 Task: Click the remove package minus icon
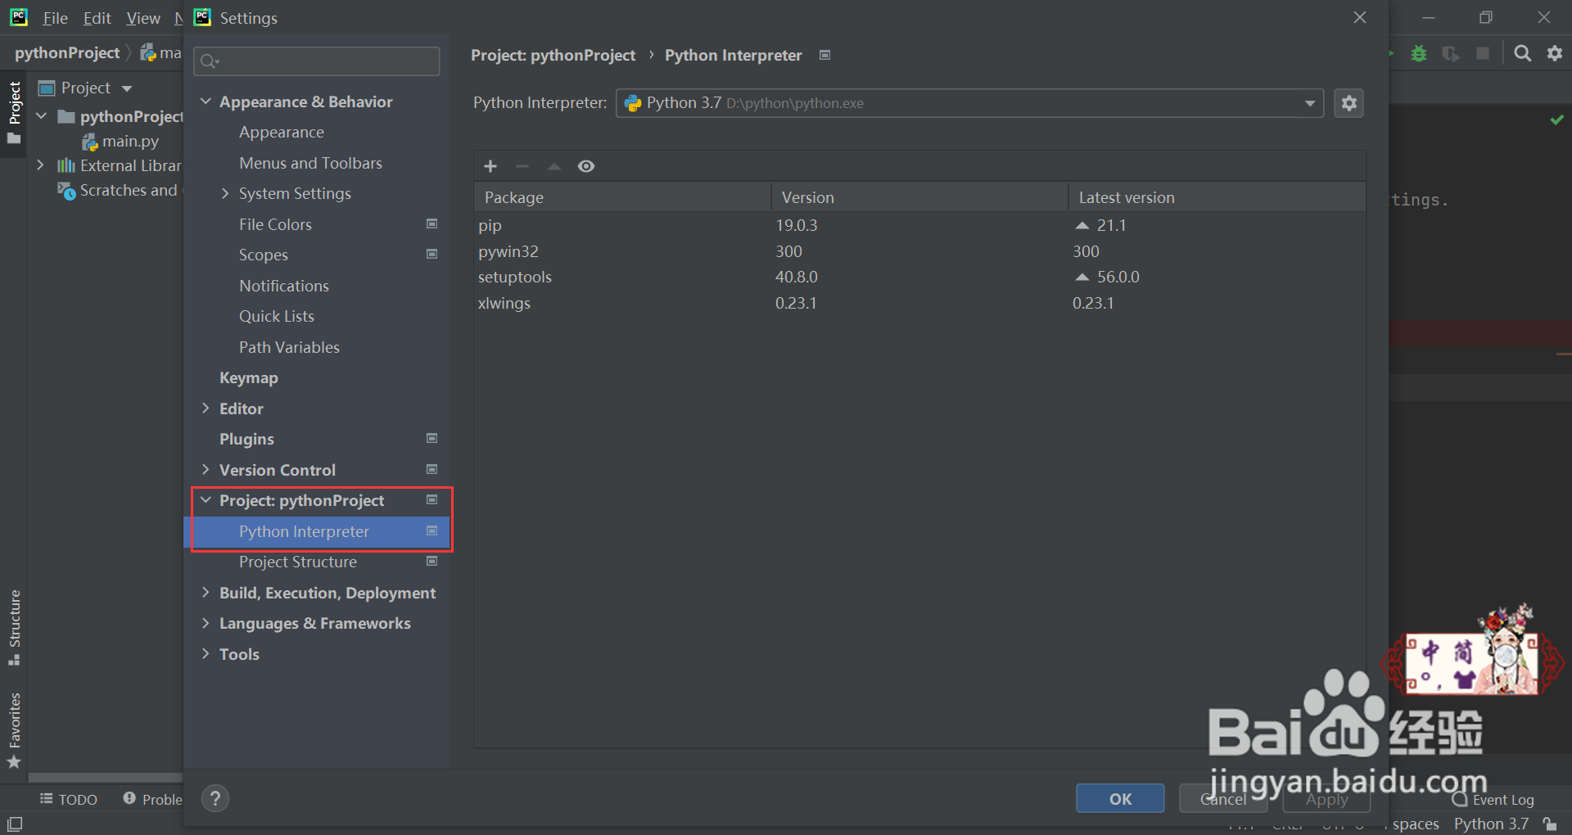click(x=522, y=166)
